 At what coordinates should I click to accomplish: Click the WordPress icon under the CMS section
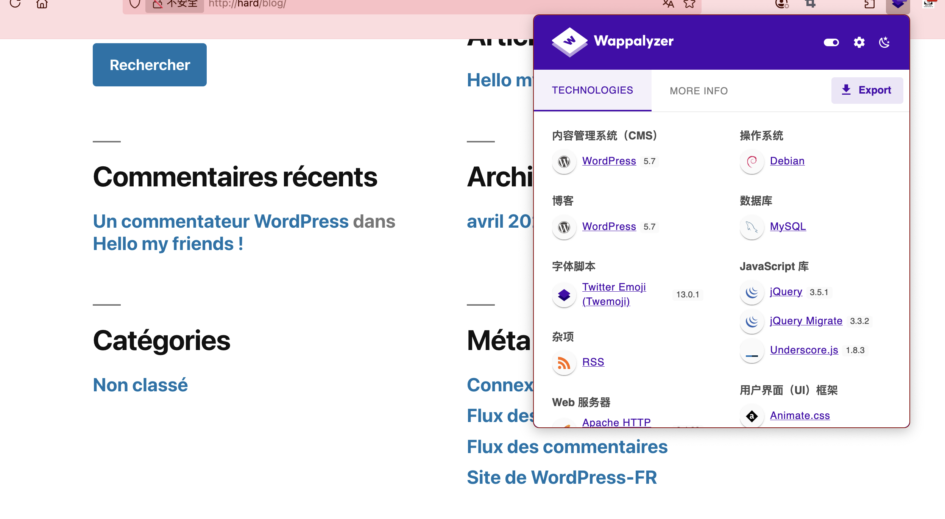[564, 162]
